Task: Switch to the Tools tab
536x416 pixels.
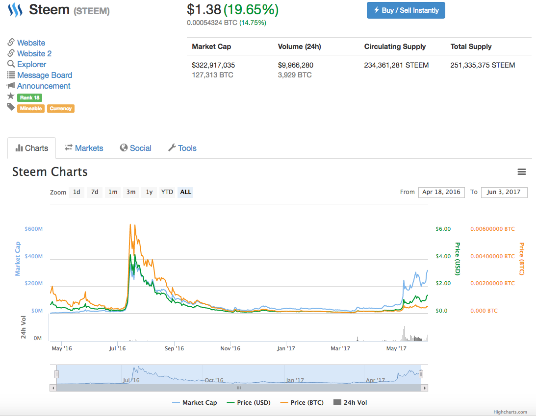Action: [182, 148]
